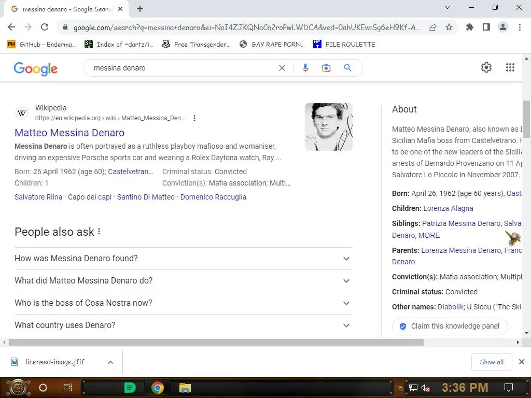This screenshot has height=398, width=531.
Task: Bookmark this page with star icon
Action: [449, 27]
